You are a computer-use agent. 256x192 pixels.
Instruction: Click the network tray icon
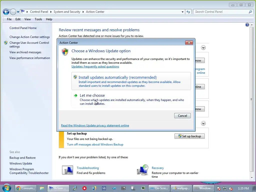225,188
